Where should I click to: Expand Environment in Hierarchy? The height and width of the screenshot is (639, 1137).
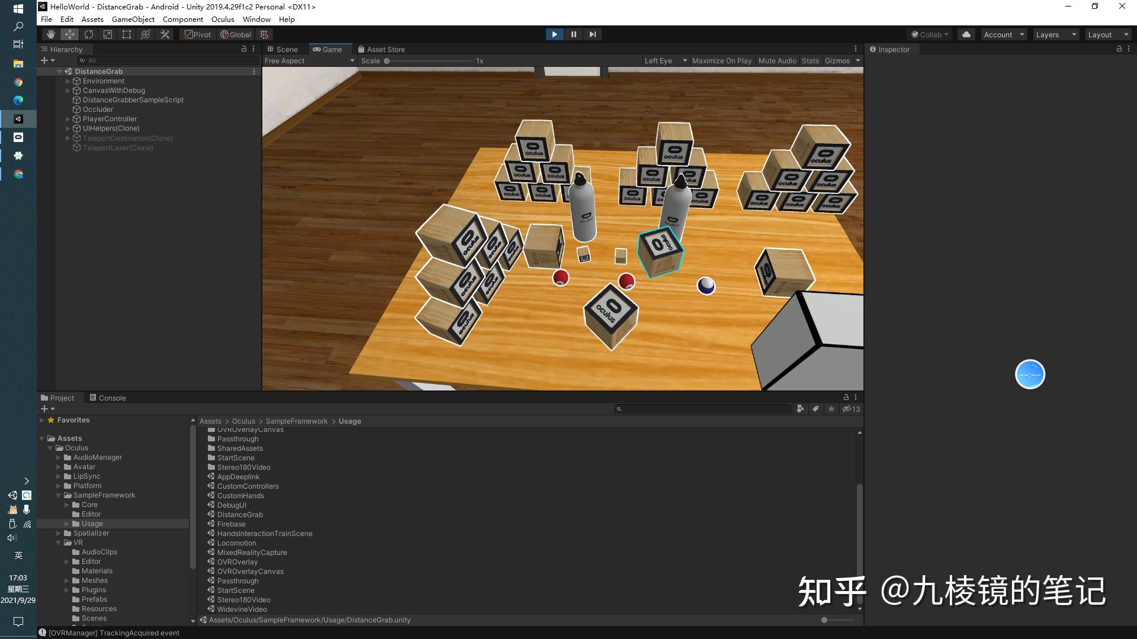68,81
